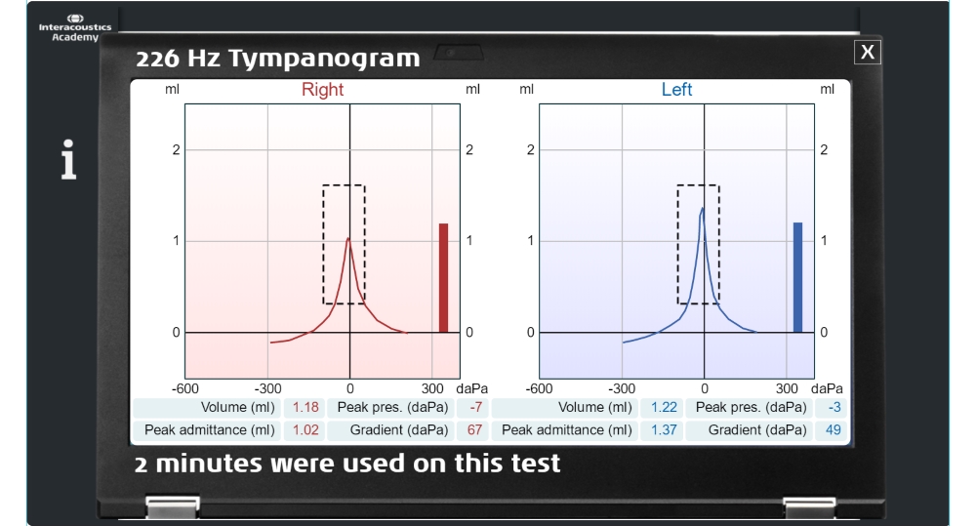The height and width of the screenshot is (526, 976).
Task: Click the left Gradient value 49
Action: 833,430
